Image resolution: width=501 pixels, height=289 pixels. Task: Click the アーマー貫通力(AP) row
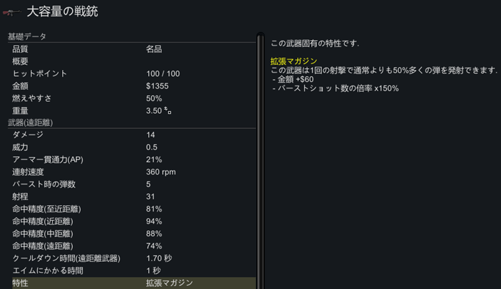click(x=134, y=159)
